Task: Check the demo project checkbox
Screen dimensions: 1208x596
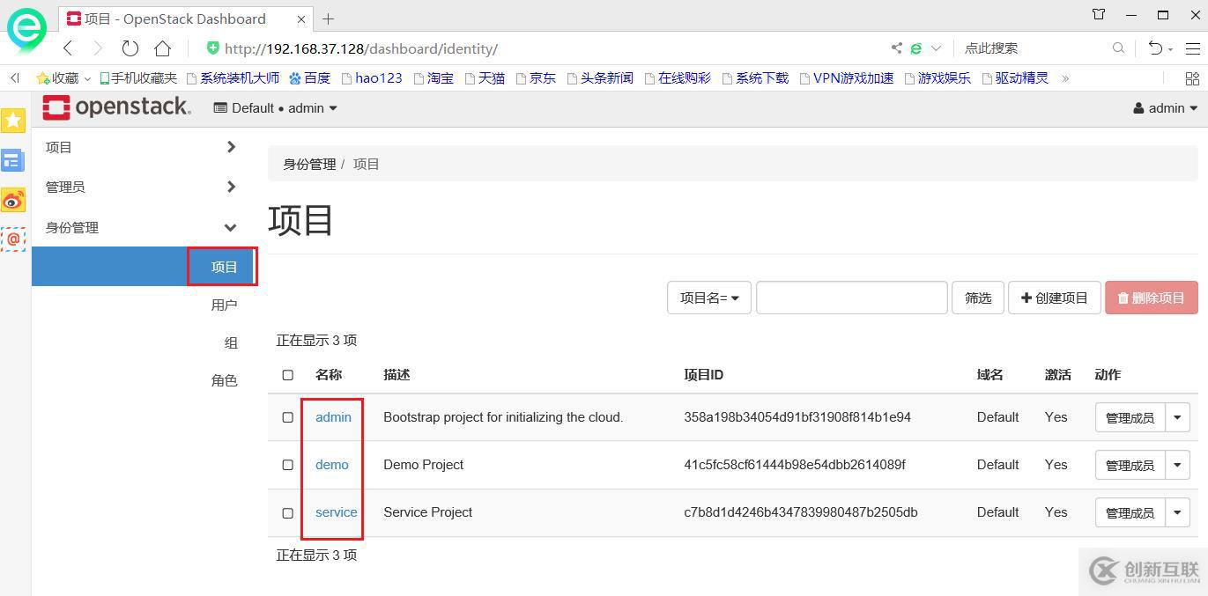Action: (x=287, y=465)
